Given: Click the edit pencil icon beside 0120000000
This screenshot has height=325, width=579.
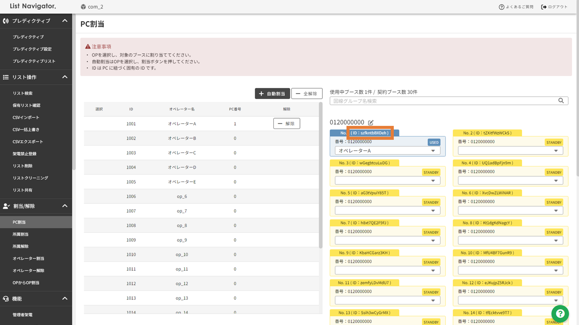Looking at the screenshot, I should [x=371, y=123].
